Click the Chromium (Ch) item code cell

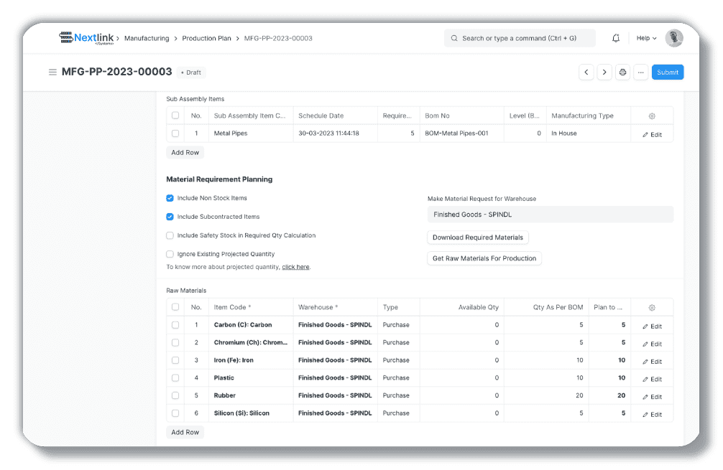(250, 342)
